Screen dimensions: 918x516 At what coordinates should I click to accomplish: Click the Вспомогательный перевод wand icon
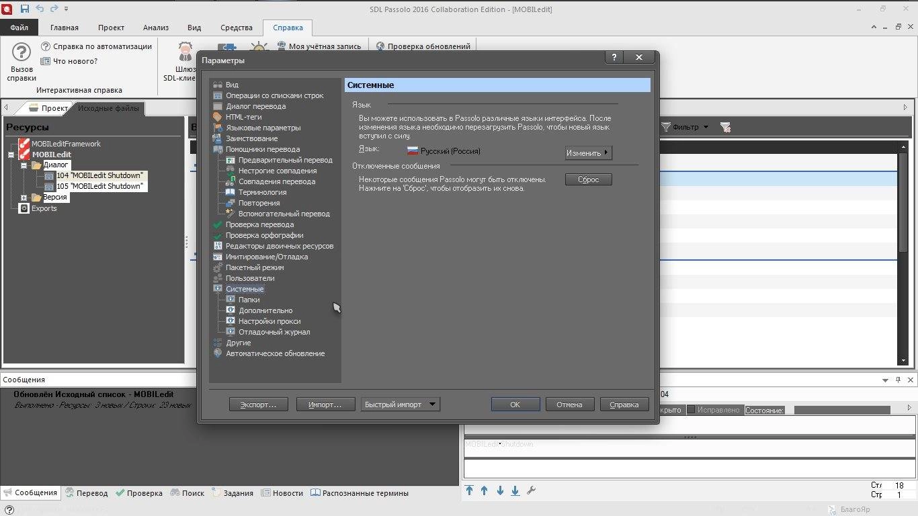point(231,214)
